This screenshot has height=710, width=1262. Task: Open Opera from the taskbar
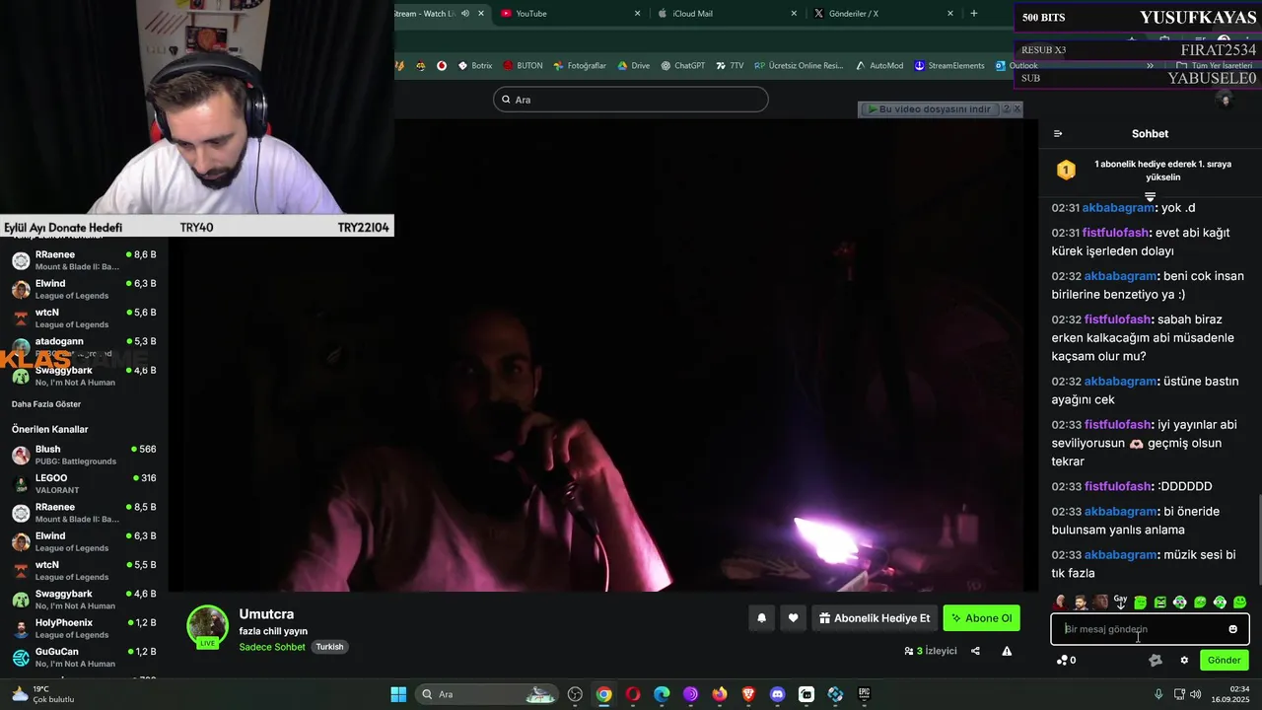coord(633,694)
